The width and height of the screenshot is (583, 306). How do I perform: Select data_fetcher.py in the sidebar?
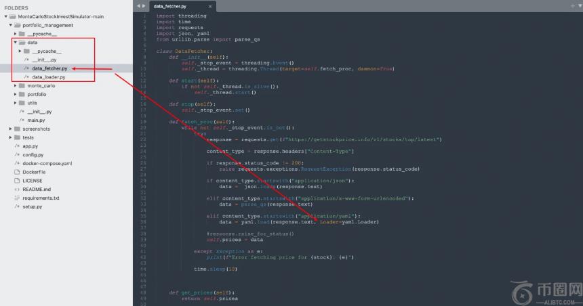pos(49,68)
